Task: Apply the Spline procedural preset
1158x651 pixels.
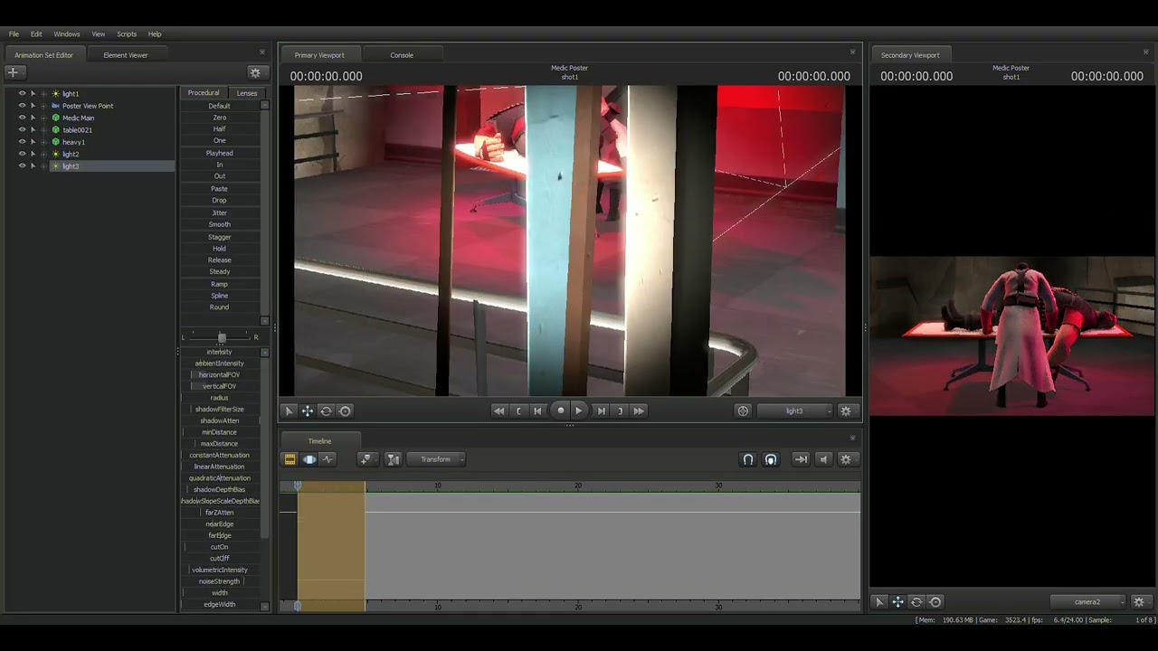Action: point(220,296)
